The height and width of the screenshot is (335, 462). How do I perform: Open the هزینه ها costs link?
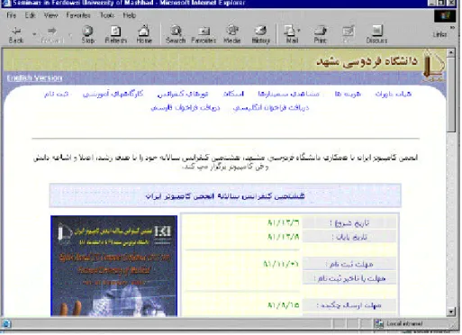pos(348,95)
